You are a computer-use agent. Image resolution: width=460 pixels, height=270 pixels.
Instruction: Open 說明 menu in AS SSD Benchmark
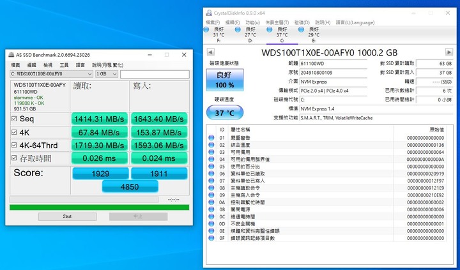(x=108, y=65)
